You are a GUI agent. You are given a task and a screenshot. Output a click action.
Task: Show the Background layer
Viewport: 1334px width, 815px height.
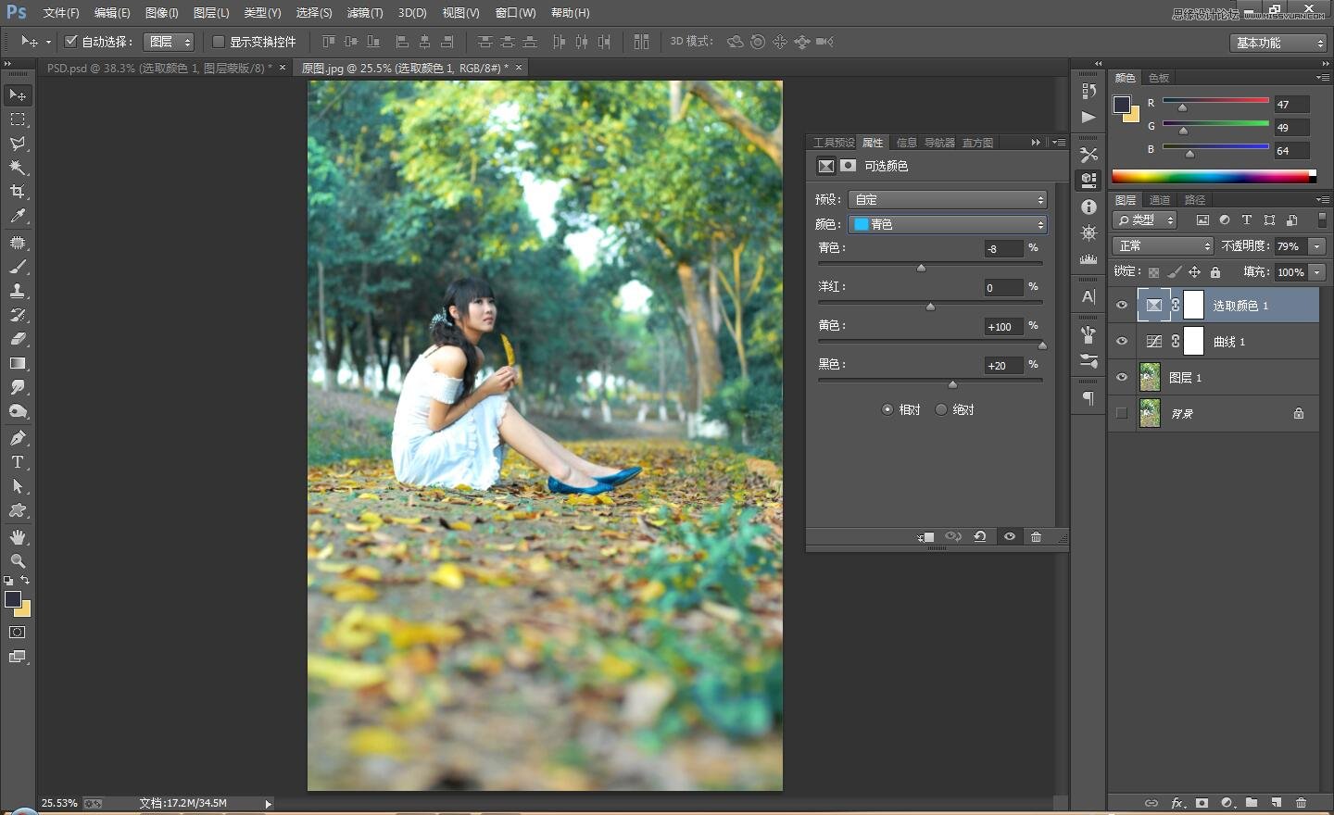pos(1122,413)
